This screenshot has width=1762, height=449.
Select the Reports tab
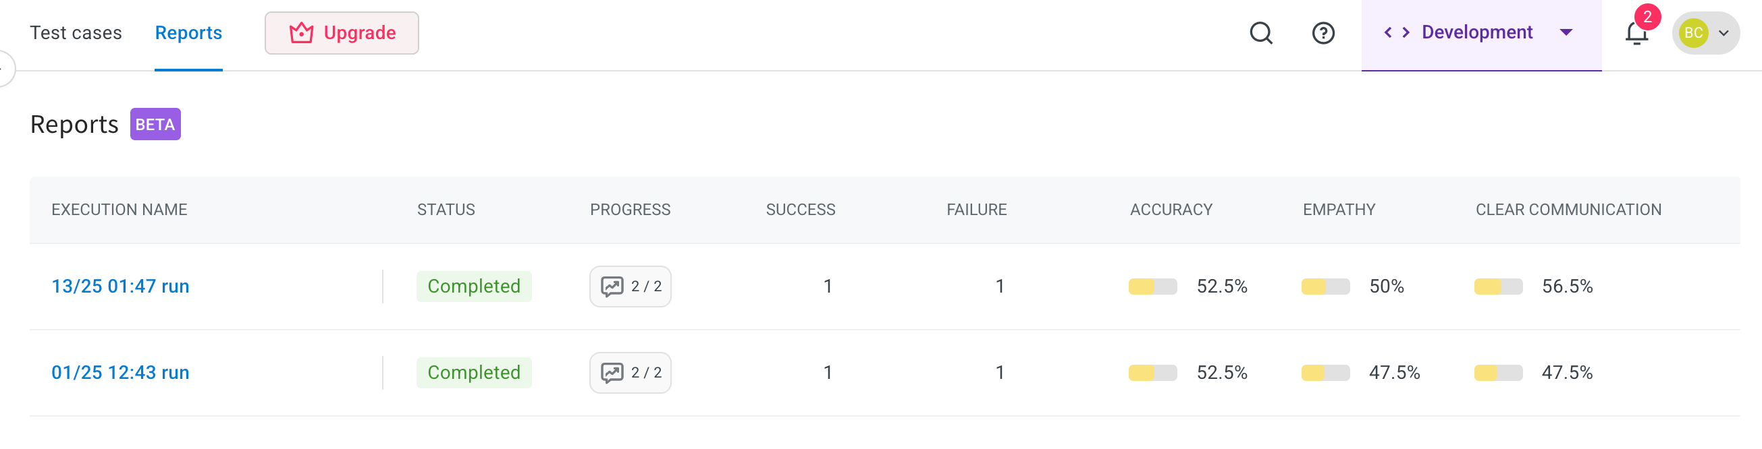coord(188,33)
